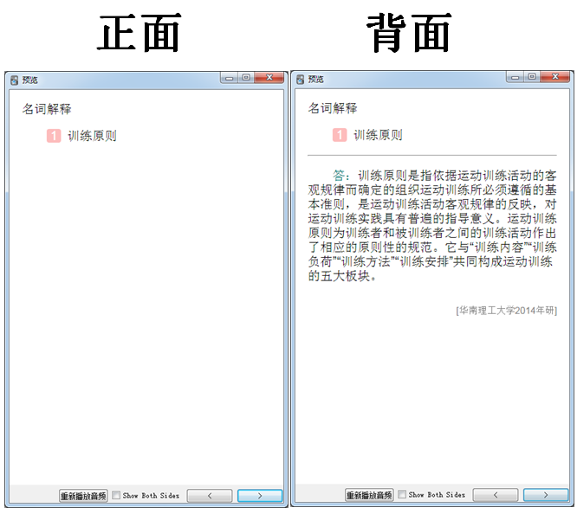Go to previous card in the right preview window
Viewport: 577px width, 514px height.
(x=496, y=495)
